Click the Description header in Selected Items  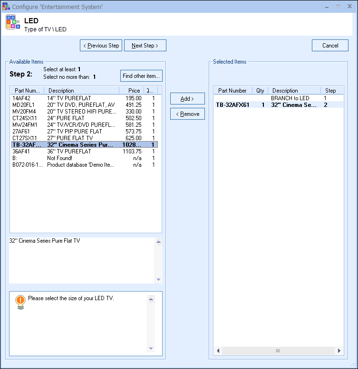tap(294, 91)
